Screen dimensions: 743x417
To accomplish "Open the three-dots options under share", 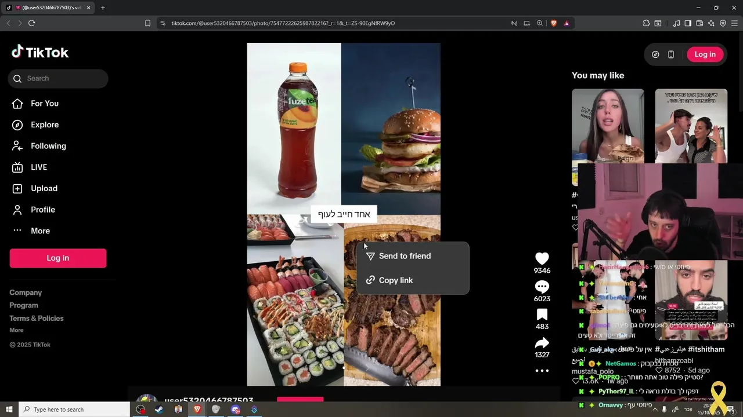I will click(x=542, y=371).
